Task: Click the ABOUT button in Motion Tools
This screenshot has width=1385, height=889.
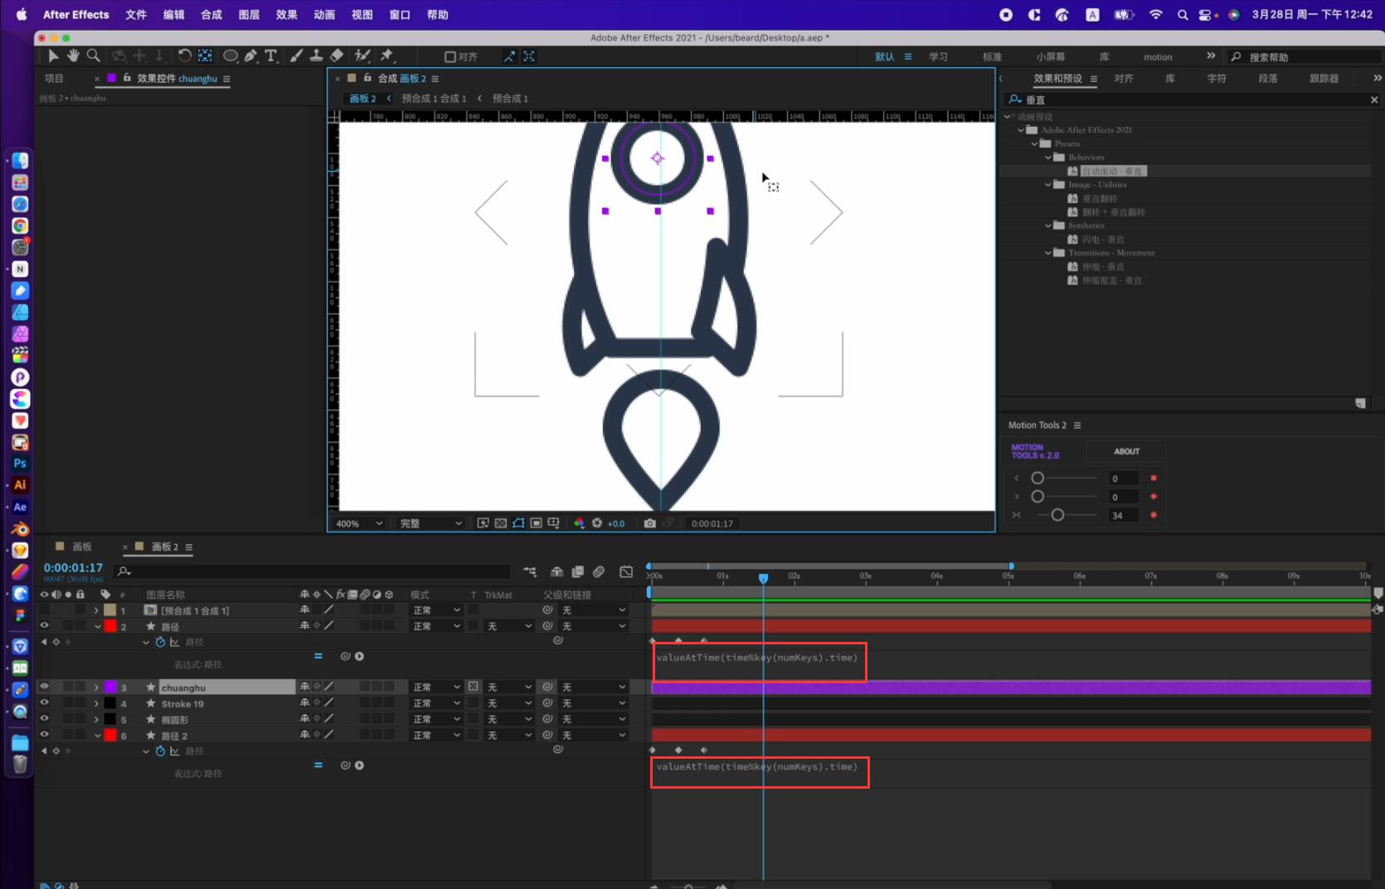Action: 1126,451
